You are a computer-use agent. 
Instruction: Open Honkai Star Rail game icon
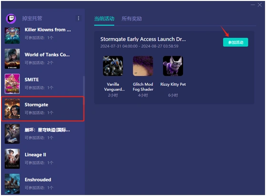[x=12, y=134]
